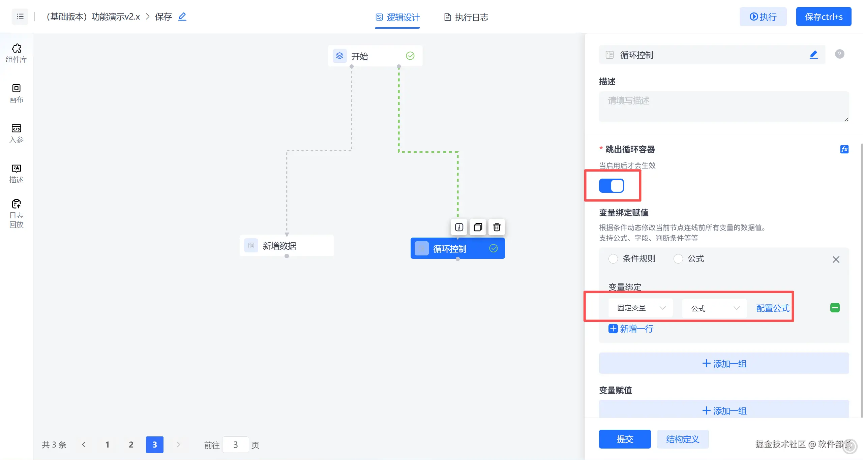Viewport: 863px width, 460px height.
Task: Open the 入参 parameters sidebar icon
Action: 16,133
